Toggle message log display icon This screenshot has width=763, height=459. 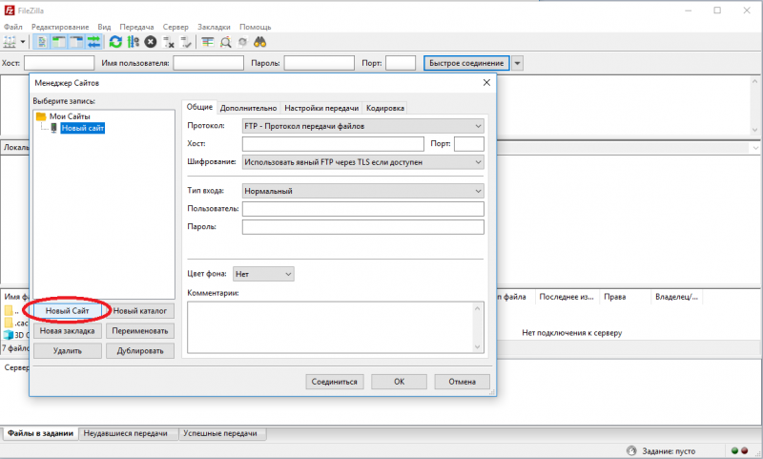[x=42, y=42]
